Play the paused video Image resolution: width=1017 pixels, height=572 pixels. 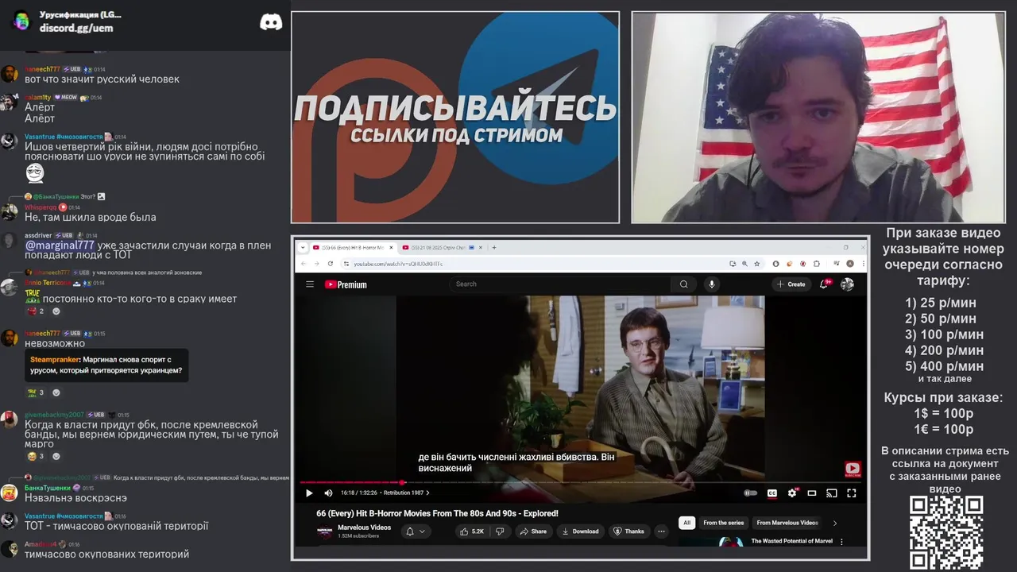[309, 493]
